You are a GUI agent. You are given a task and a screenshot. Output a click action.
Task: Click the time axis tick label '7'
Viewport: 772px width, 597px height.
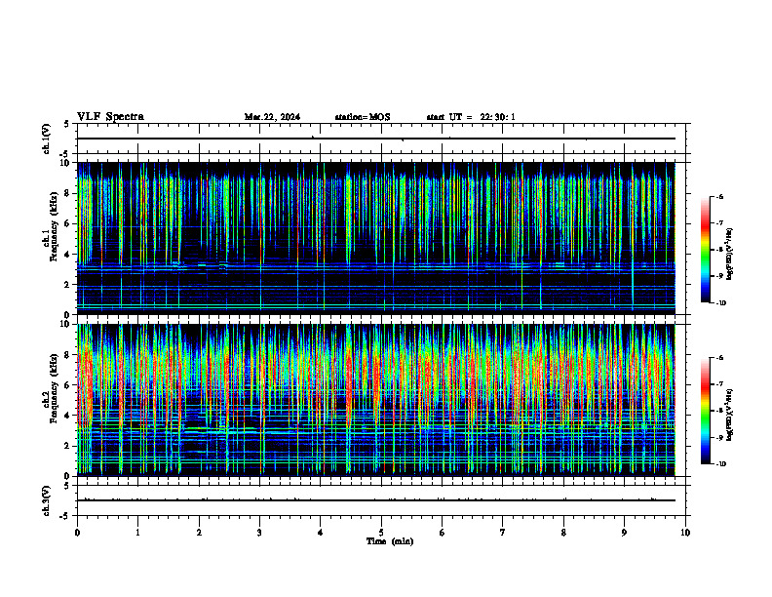(503, 533)
